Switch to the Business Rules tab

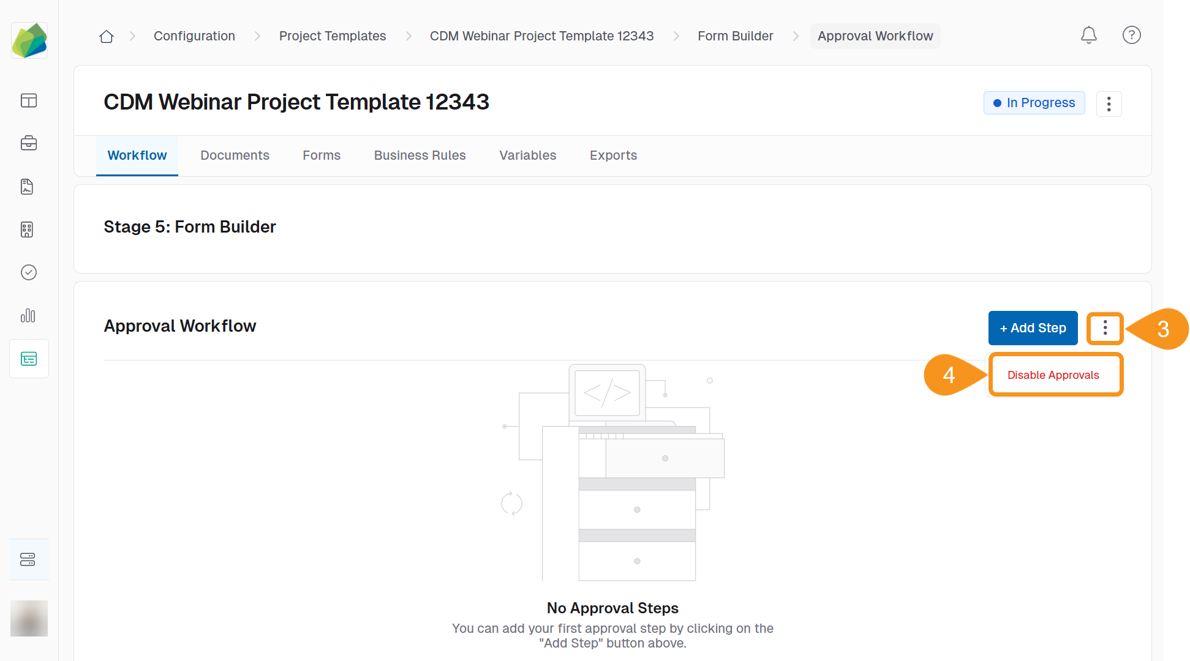[420, 155]
